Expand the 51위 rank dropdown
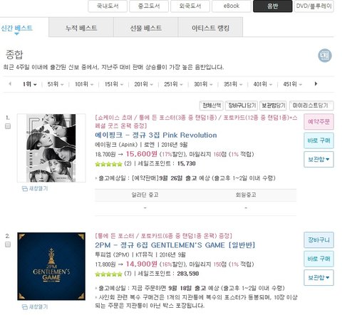342x315 pixels. [56, 84]
